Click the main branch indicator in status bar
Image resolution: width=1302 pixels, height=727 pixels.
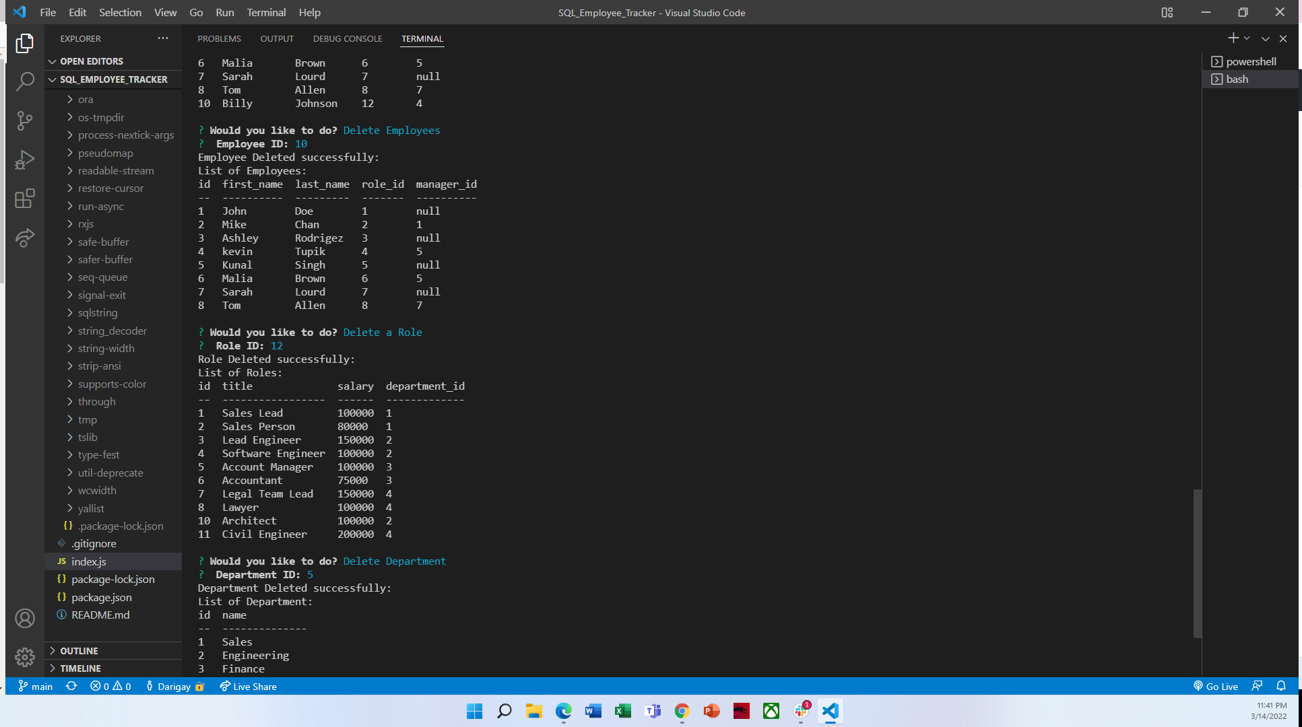coord(35,686)
